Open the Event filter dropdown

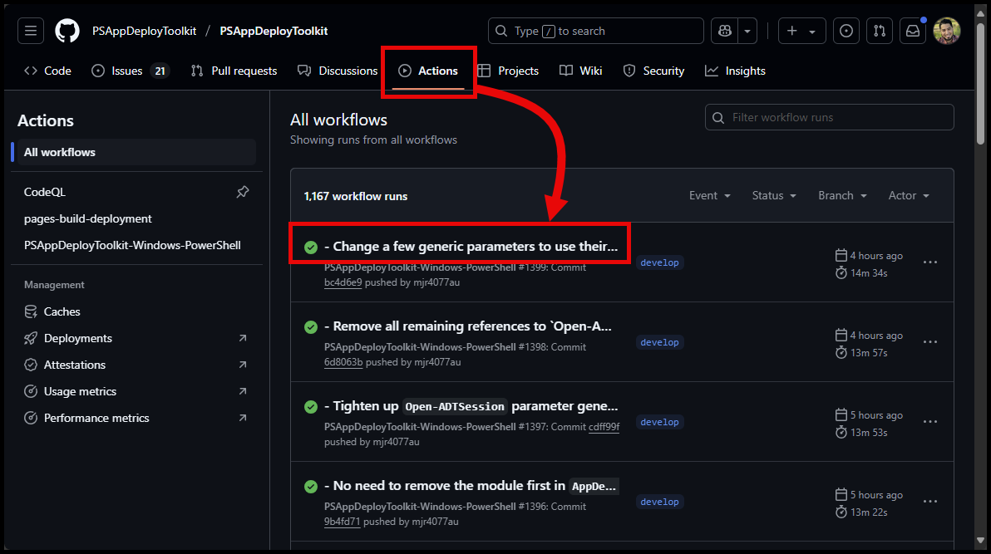click(x=709, y=195)
